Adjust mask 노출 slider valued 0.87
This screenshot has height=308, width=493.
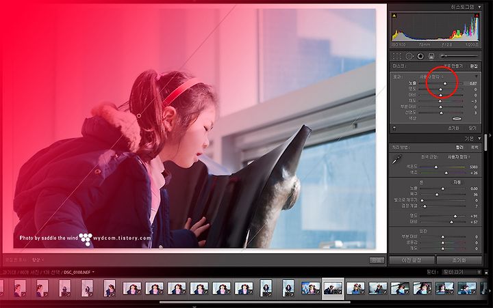click(x=445, y=83)
